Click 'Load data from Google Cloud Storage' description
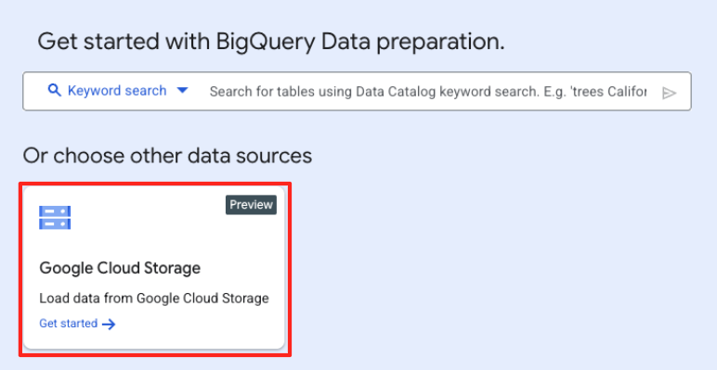This screenshot has width=717, height=370. coord(154,299)
